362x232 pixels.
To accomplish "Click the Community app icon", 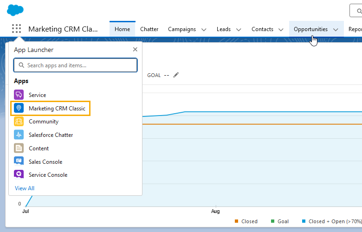I will click(x=19, y=122).
